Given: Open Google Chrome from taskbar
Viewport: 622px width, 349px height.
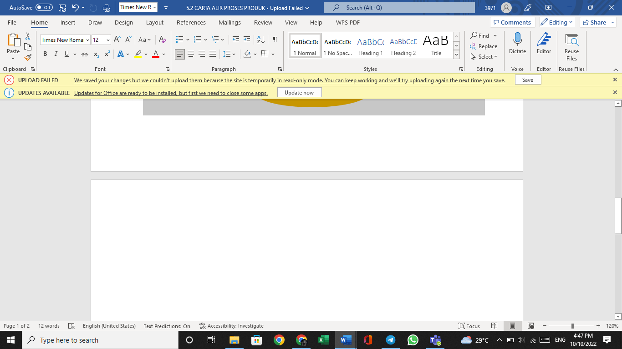Looking at the screenshot, I should [x=279, y=340].
